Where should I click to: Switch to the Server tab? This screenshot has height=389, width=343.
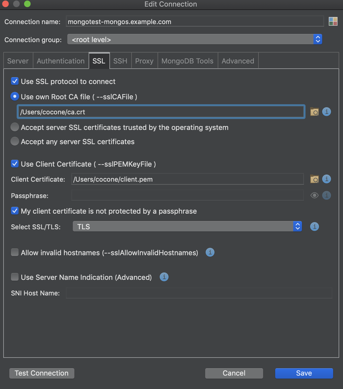18,61
